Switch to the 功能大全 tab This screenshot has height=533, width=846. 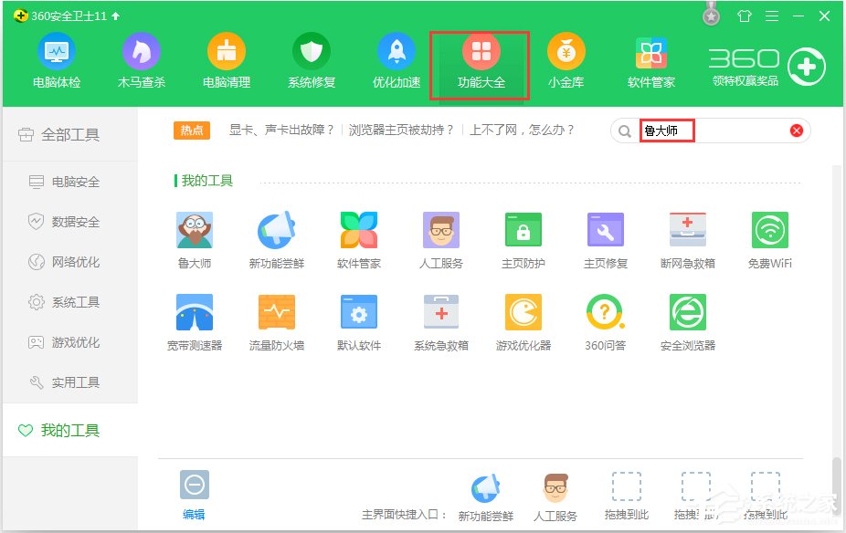480,59
